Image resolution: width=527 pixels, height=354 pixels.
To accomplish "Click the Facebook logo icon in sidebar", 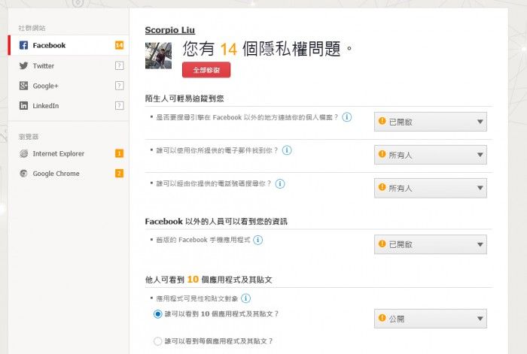I will [24, 45].
